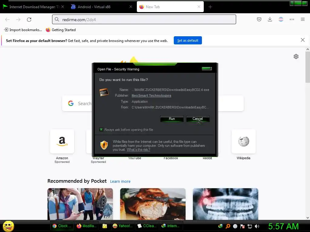Dismiss the default browser notification bar
The height and width of the screenshot is (232, 310).
(302, 40)
